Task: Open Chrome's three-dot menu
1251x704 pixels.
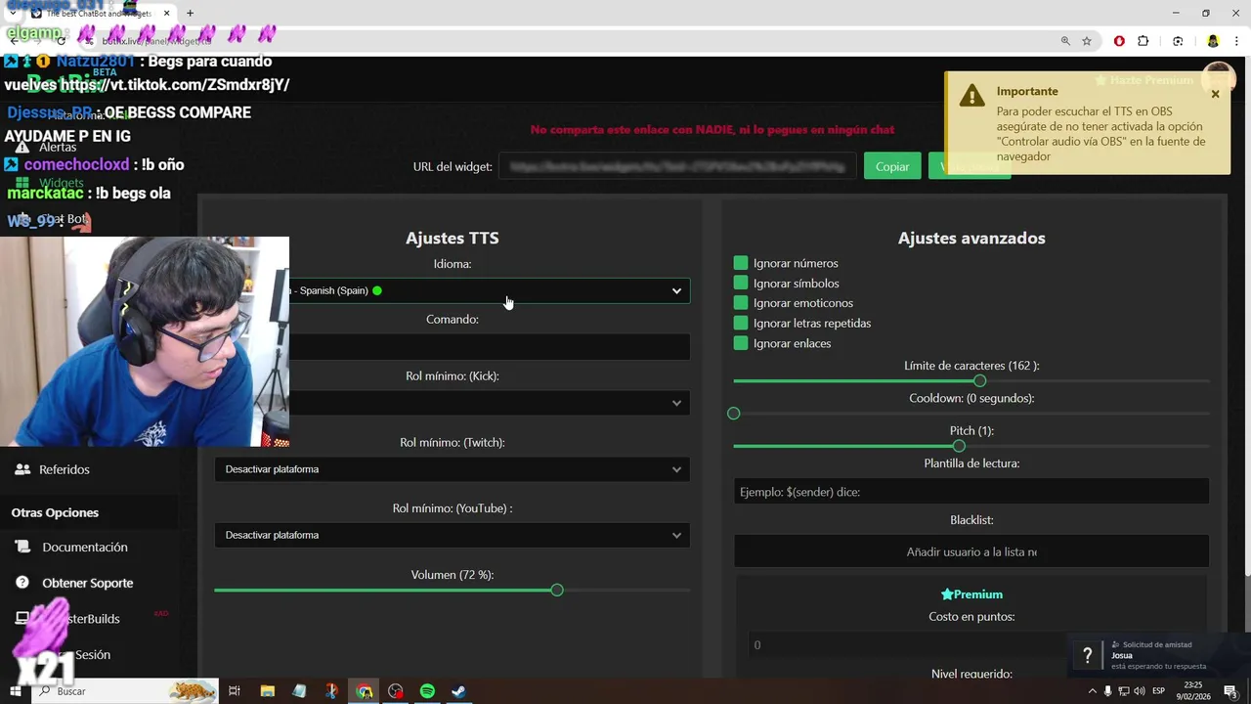Action: 1236,41
